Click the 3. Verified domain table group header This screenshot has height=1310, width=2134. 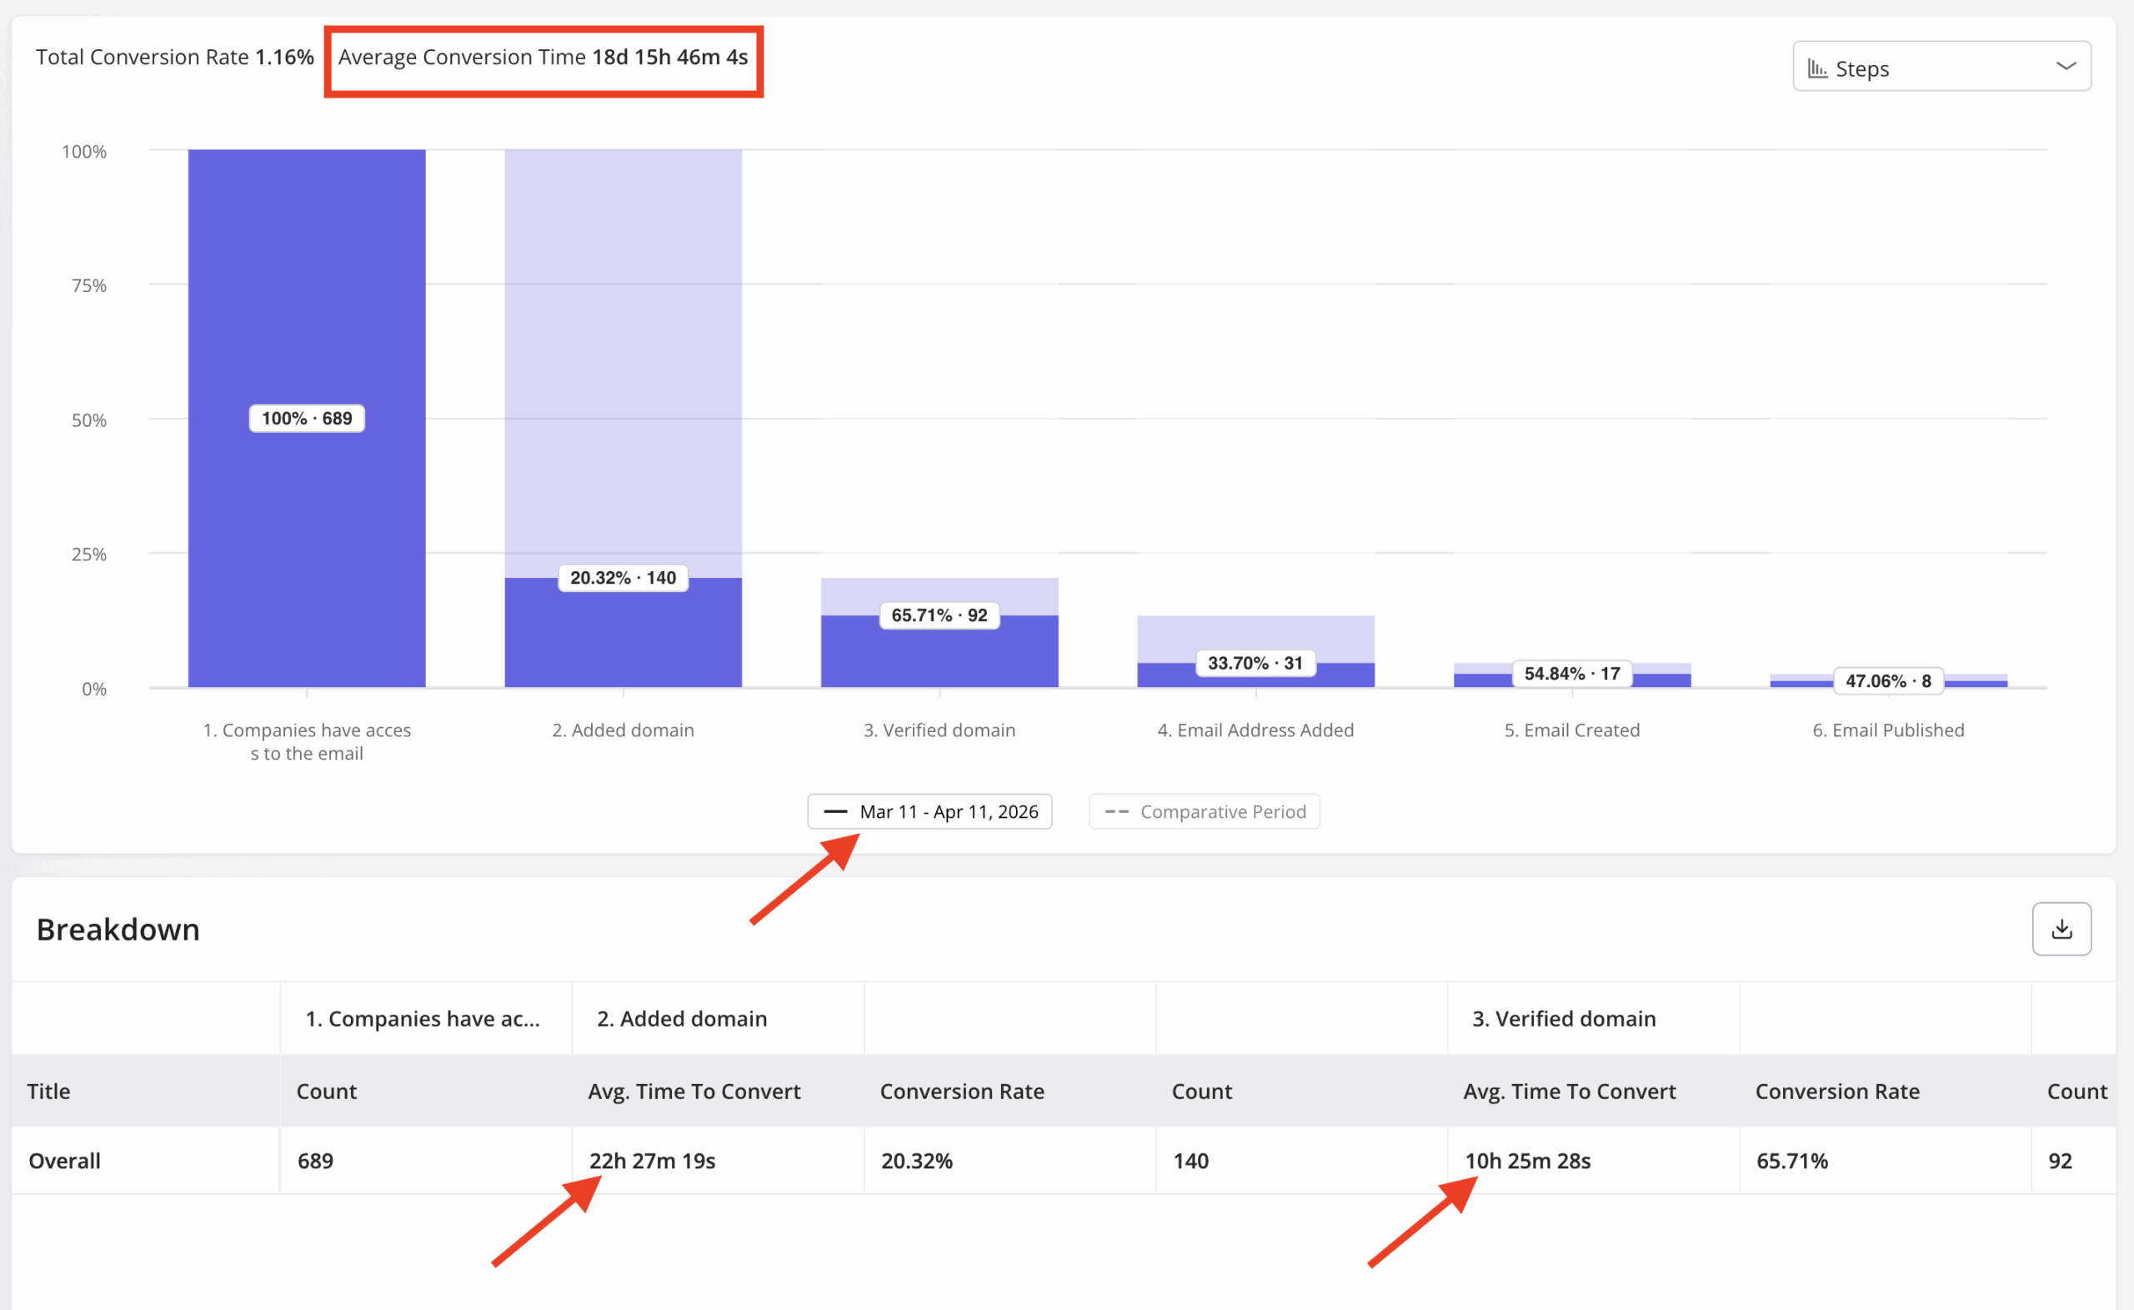click(1563, 1018)
